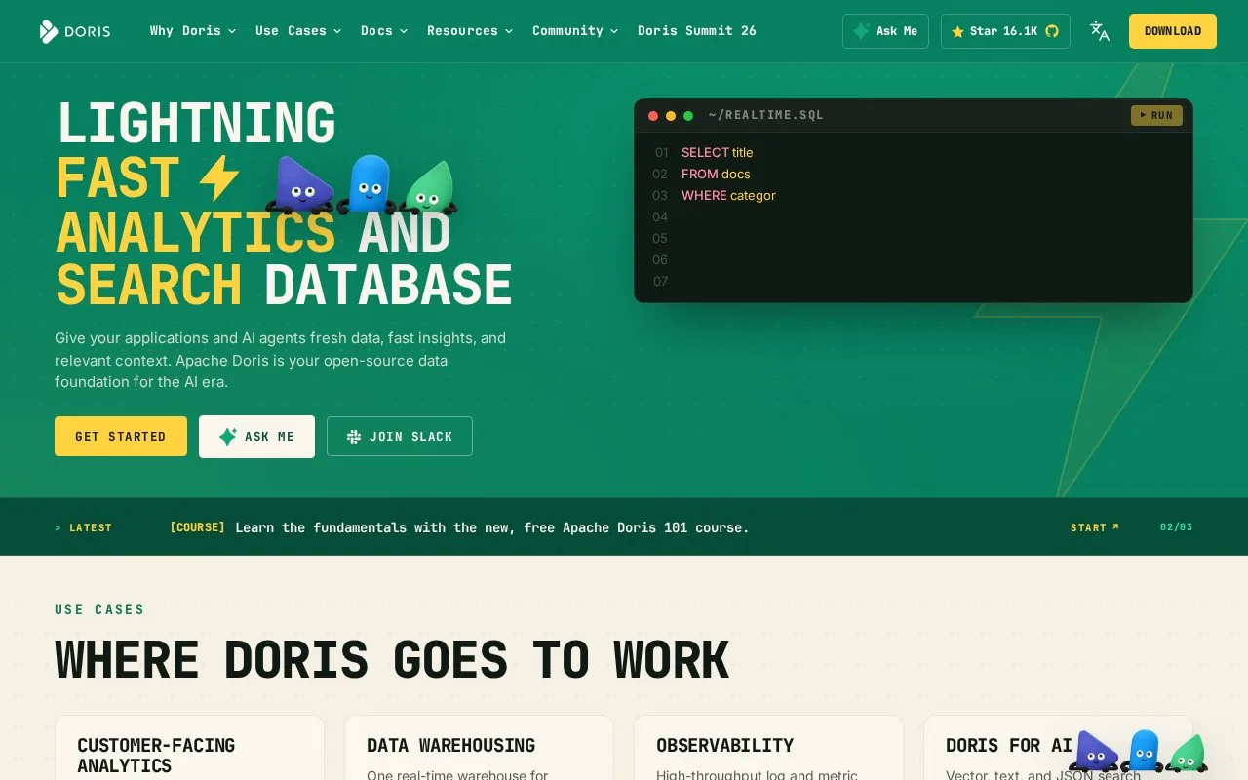Click the FROM docs code line
1248x780 pixels.
[x=716, y=175]
